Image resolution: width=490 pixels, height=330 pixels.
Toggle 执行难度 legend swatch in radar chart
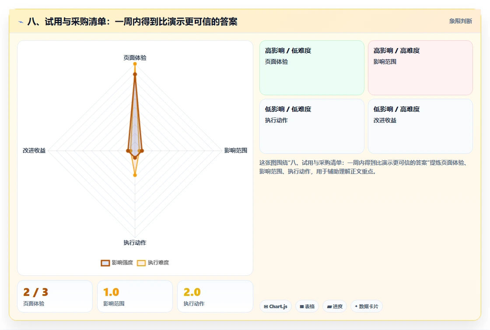click(141, 263)
